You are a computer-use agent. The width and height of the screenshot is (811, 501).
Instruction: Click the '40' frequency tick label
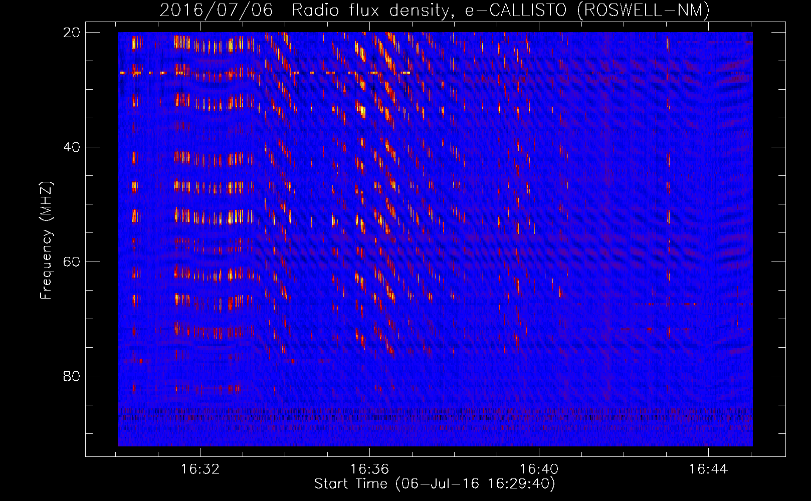coord(72,147)
